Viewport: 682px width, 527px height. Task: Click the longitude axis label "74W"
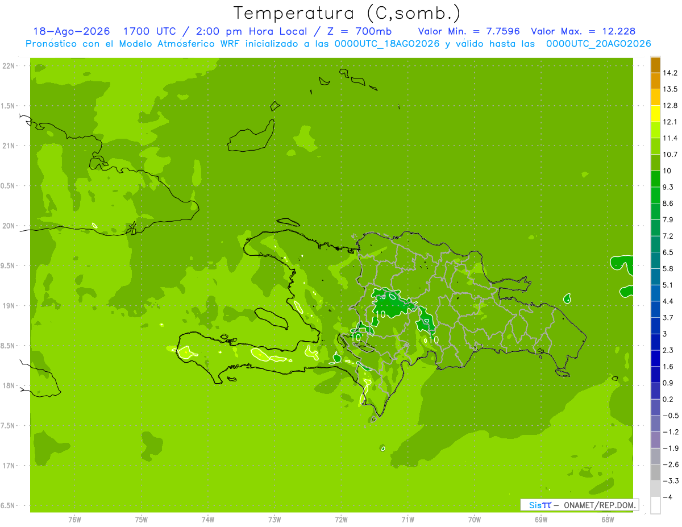click(208, 519)
